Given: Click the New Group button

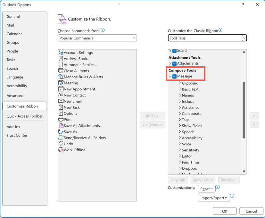Looking at the screenshot, I should (203, 180).
